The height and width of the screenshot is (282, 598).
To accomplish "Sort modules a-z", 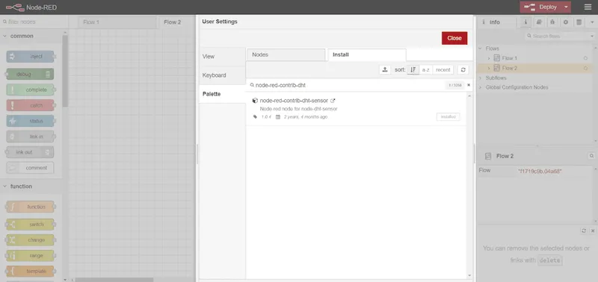I will pos(425,69).
